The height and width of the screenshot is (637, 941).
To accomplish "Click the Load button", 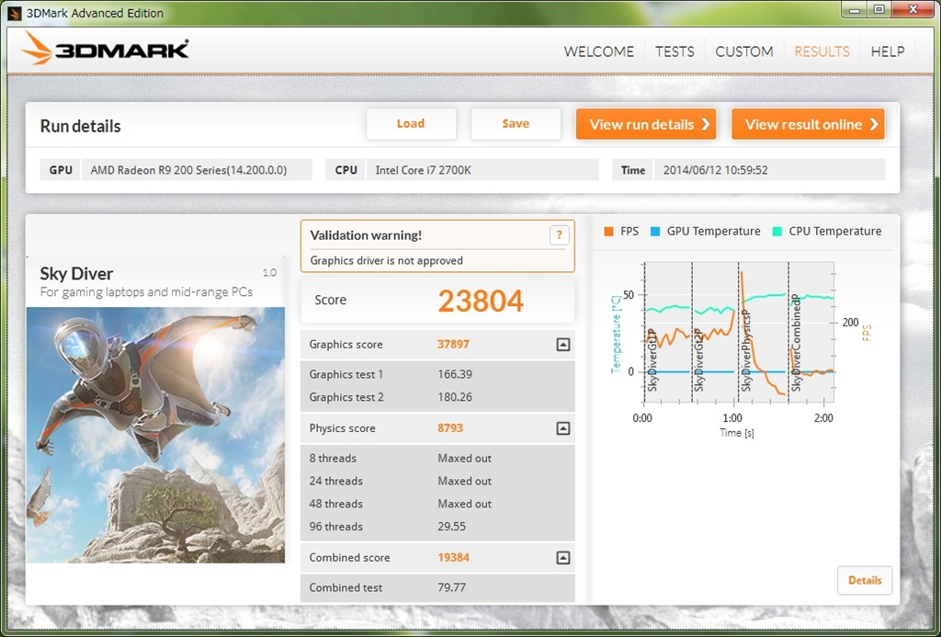I will click(411, 124).
